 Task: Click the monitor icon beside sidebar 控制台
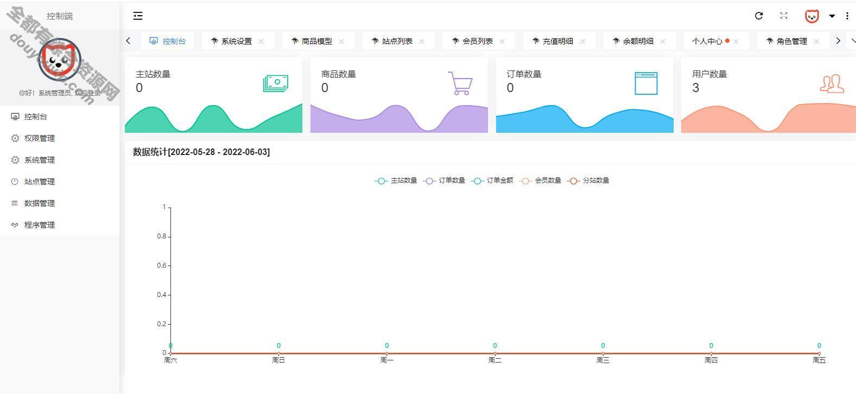click(x=15, y=117)
